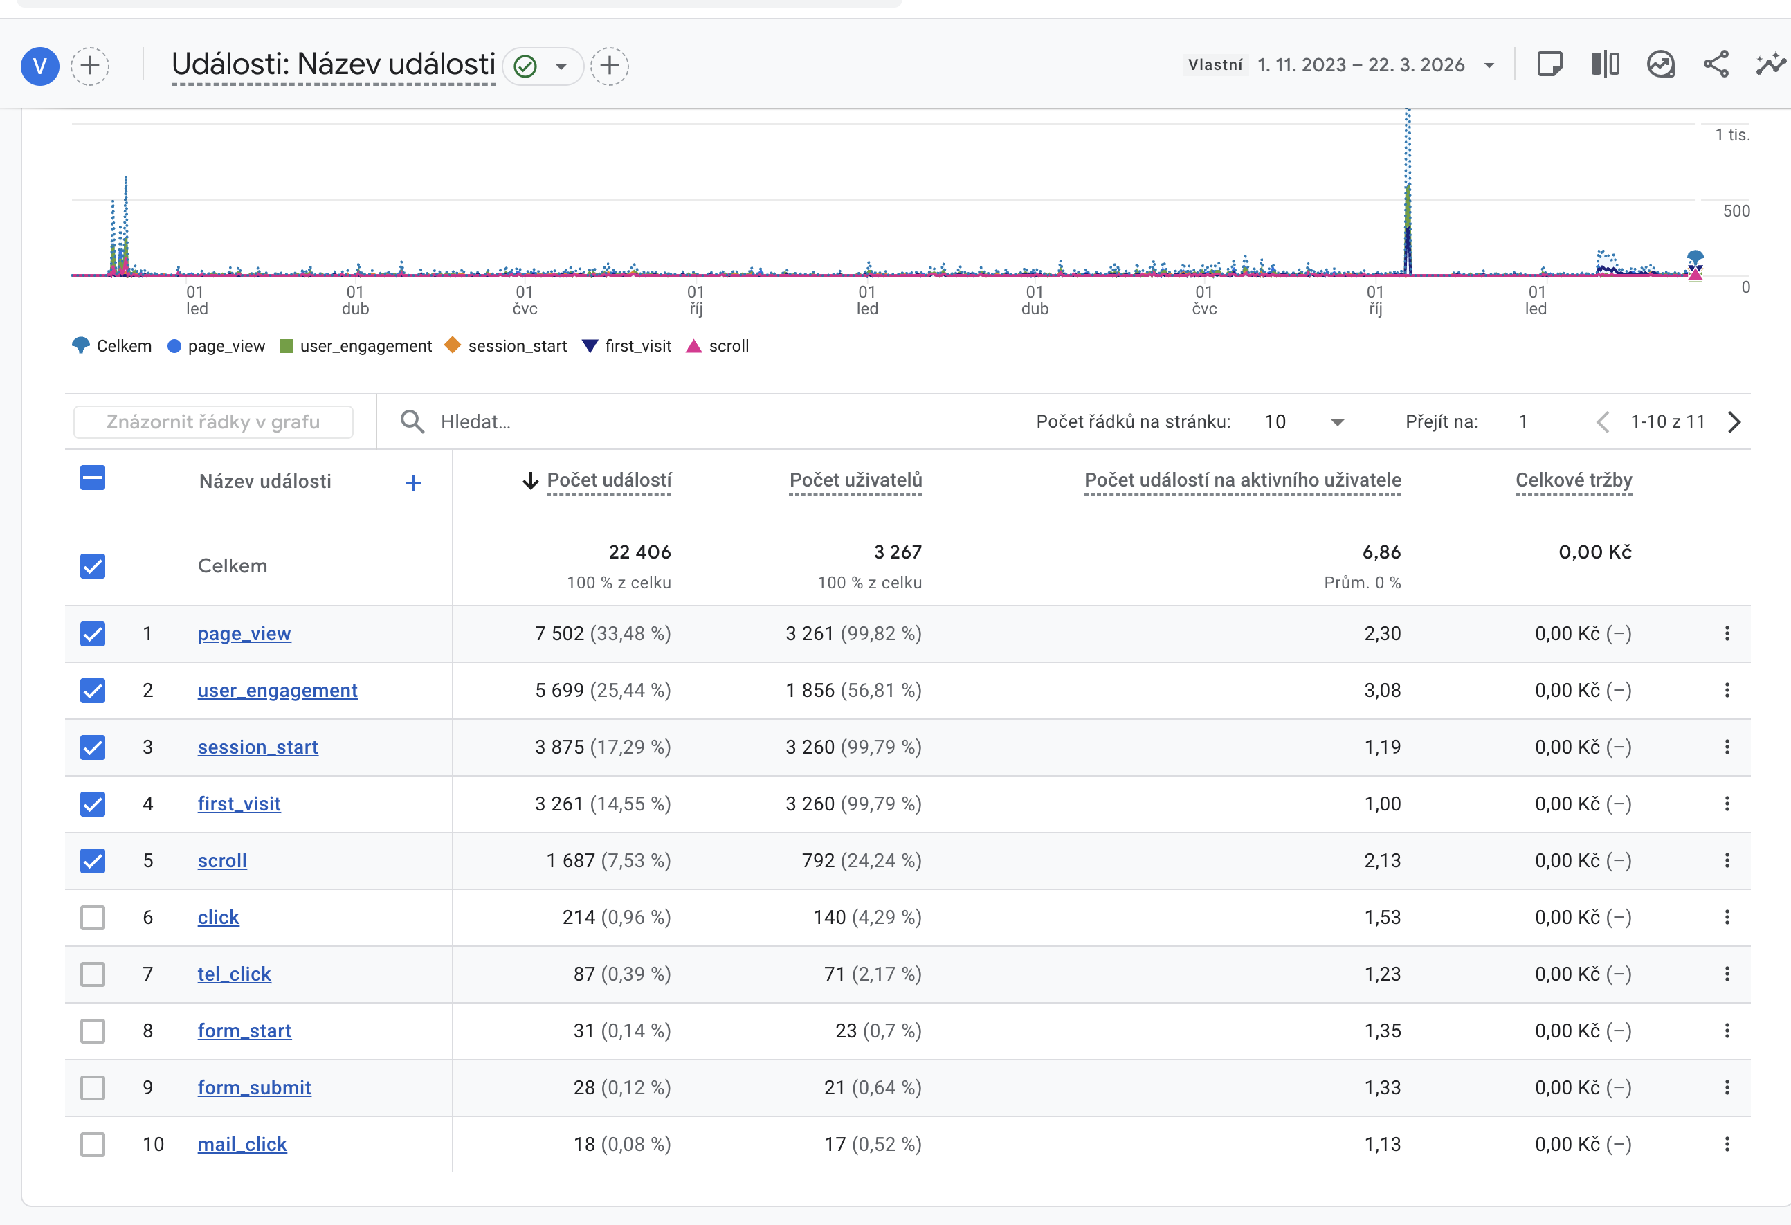This screenshot has width=1791, height=1225.
Task: Open the Insights sparkline icon
Action: pos(1770,64)
